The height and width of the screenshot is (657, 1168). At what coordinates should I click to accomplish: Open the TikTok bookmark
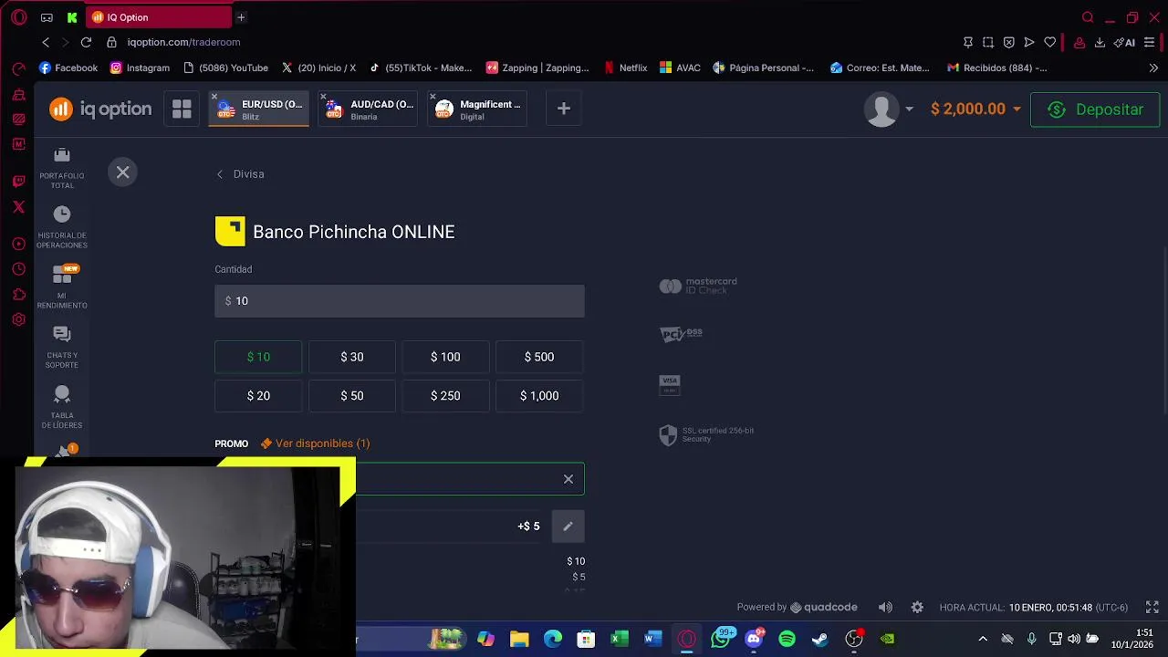[x=421, y=68]
